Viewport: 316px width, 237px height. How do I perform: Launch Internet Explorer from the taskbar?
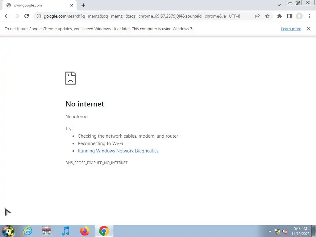(x=27, y=231)
